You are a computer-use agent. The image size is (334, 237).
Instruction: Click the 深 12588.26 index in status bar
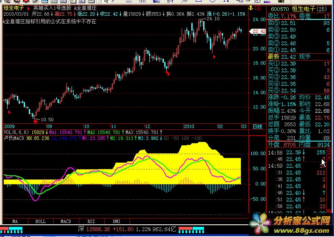pyautogui.click(x=94, y=229)
